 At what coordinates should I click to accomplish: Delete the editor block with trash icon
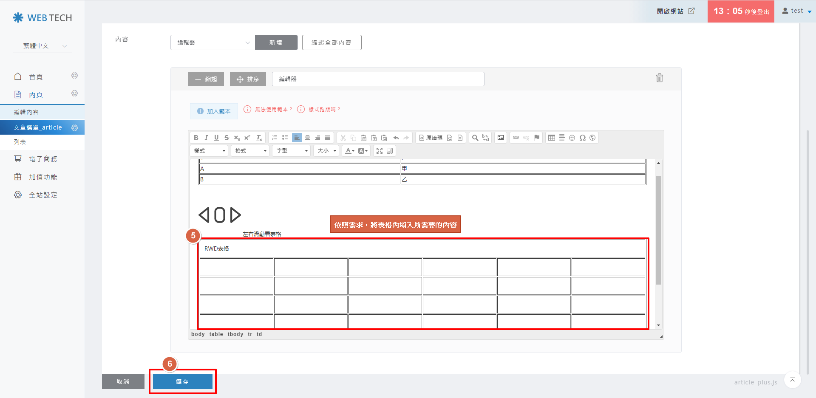click(x=659, y=78)
